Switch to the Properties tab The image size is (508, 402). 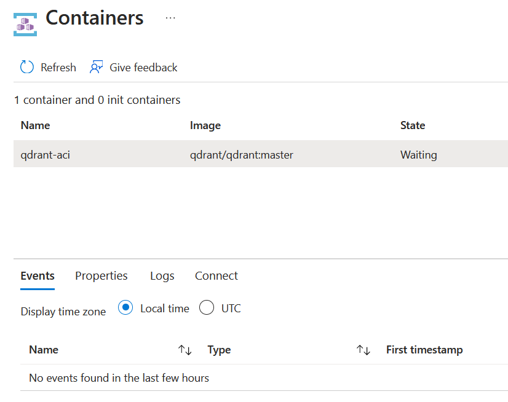point(101,276)
